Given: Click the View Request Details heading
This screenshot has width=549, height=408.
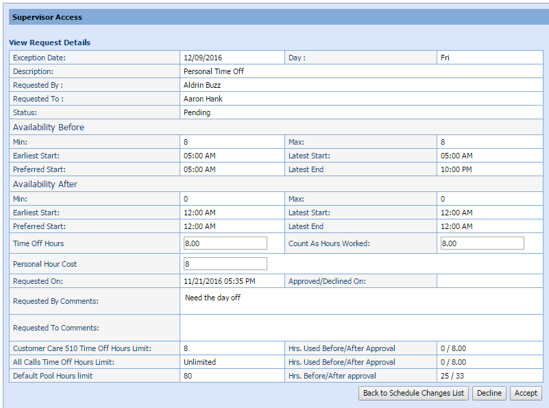Looking at the screenshot, I should coord(49,43).
